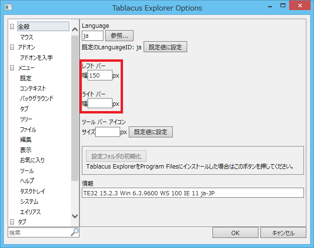Open the エイリアス menu settings

coord(31,212)
